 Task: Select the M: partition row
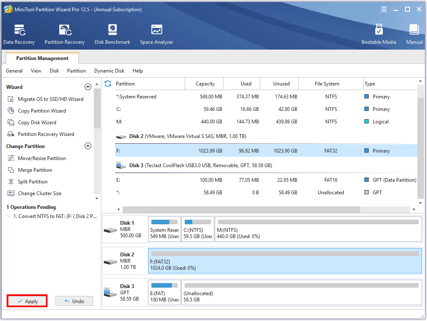[266, 121]
